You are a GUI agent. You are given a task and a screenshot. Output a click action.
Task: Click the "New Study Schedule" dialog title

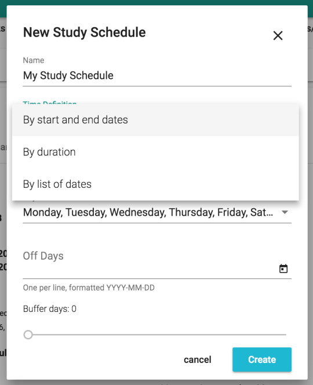pos(85,32)
